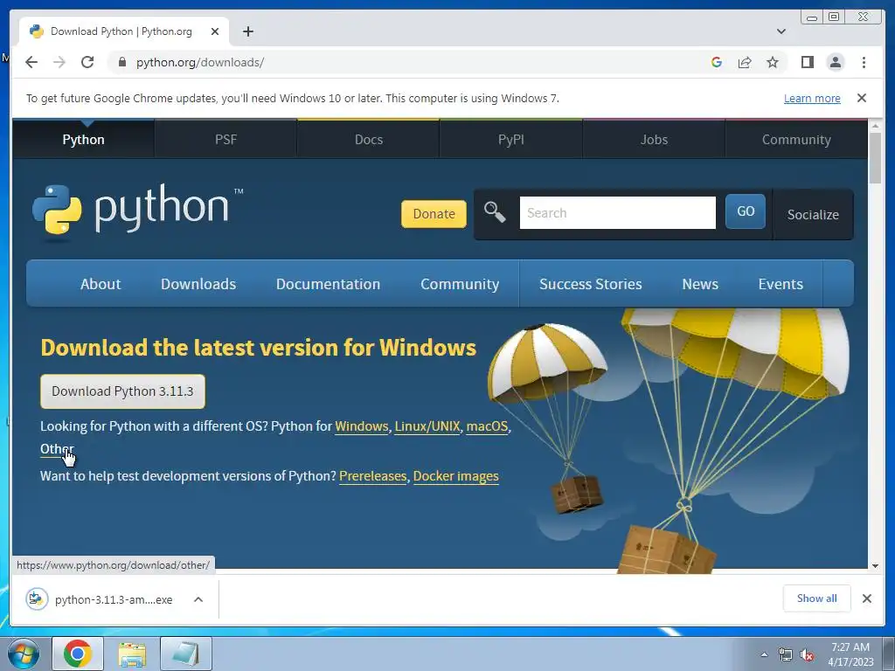Close the downloads bar

point(866,598)
